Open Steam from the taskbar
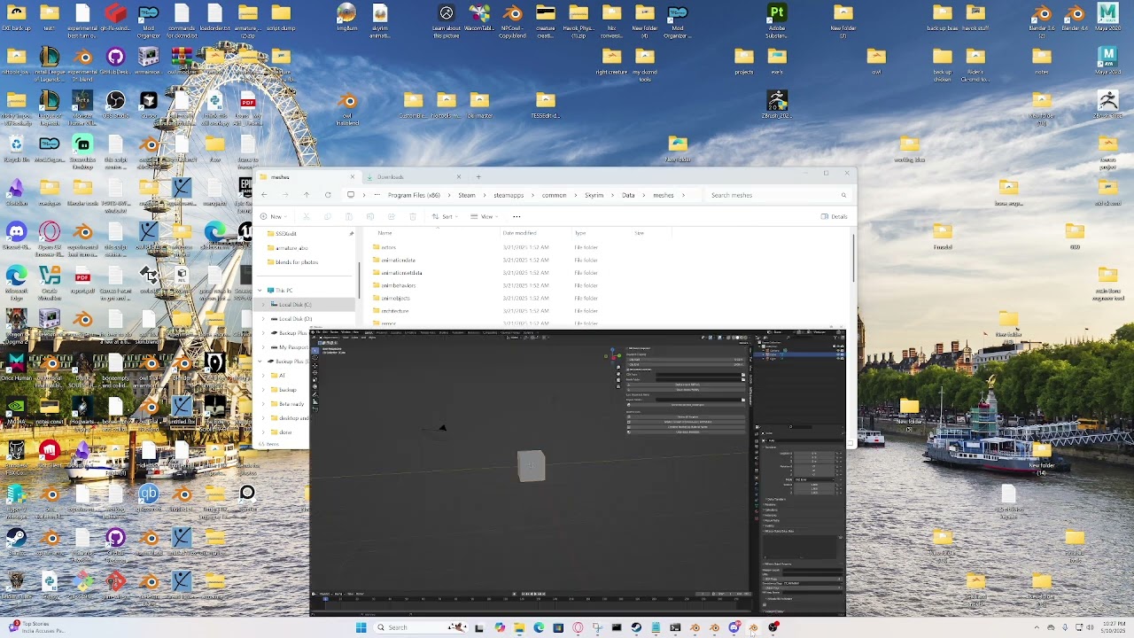This screenshot has height=638, width=1134. (x=636, y=627)
